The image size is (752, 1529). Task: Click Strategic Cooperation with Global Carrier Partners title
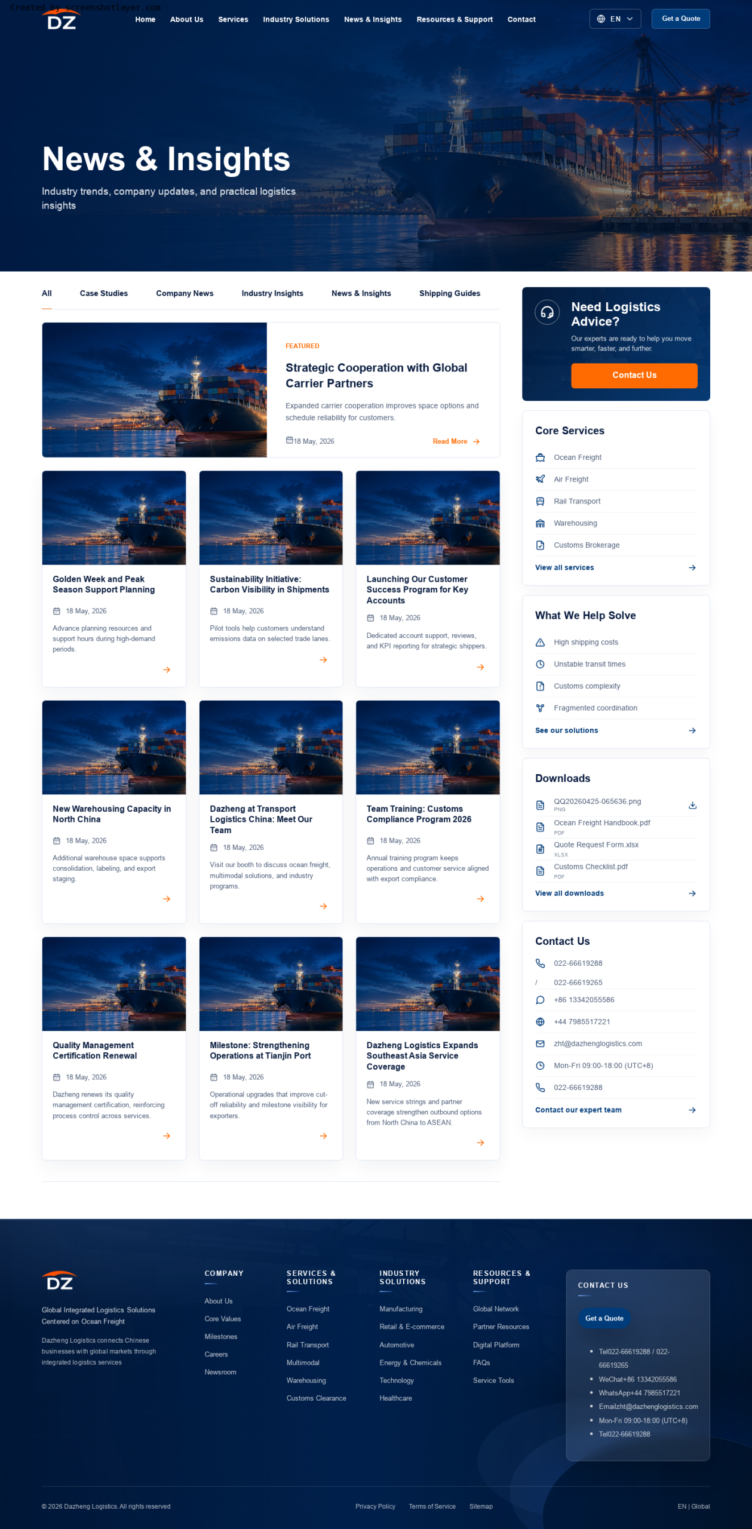376,376
